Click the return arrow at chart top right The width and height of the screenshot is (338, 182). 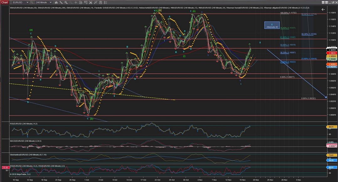pos(323,10)
